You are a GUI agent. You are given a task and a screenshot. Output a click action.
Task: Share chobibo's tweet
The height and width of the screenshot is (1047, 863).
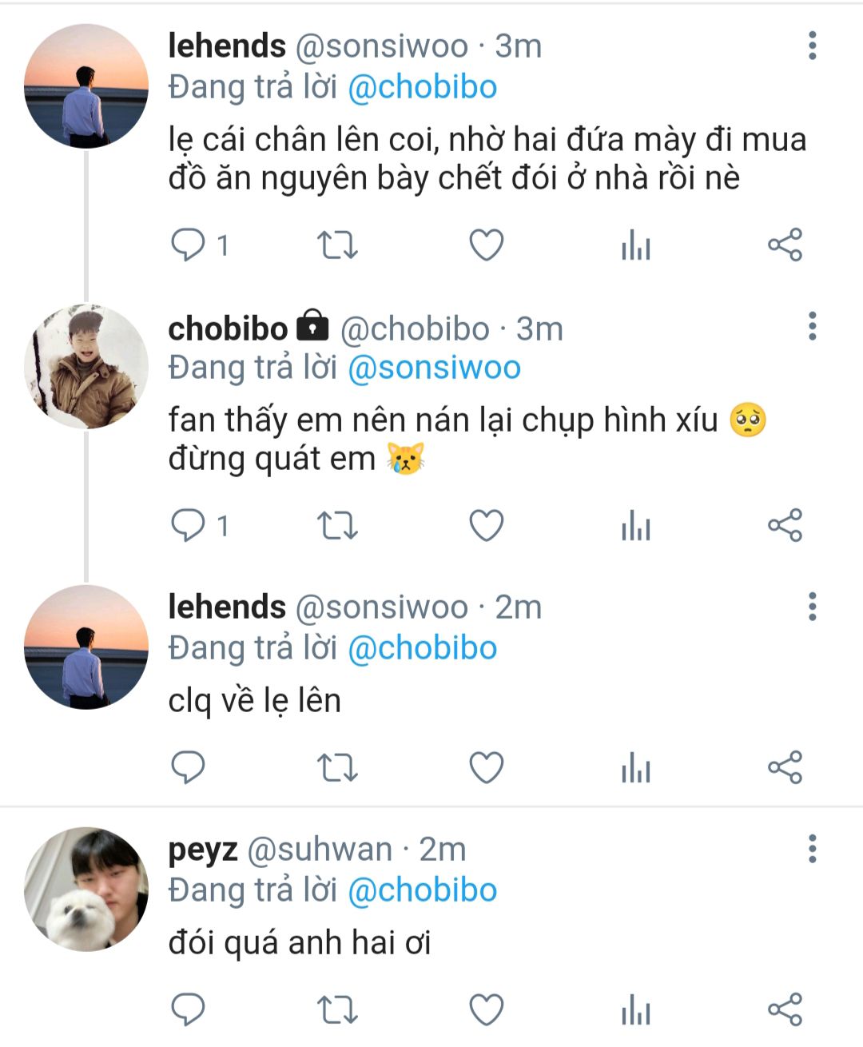pyautogui.click(x=785, y=526)
